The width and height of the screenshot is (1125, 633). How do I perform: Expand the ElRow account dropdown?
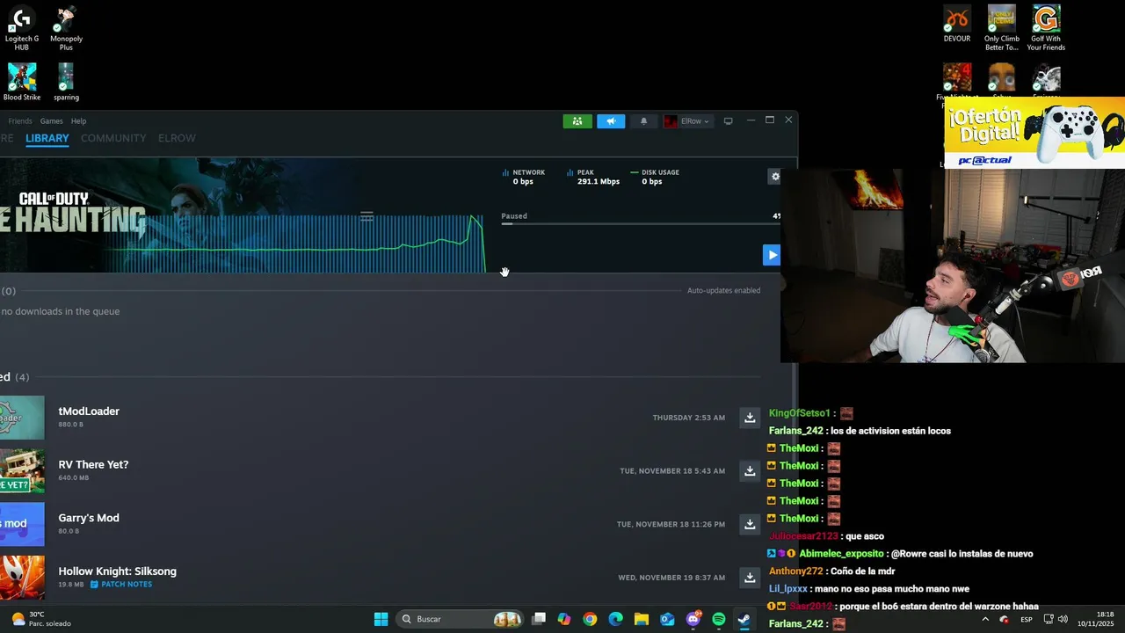(x=686, y=121)
